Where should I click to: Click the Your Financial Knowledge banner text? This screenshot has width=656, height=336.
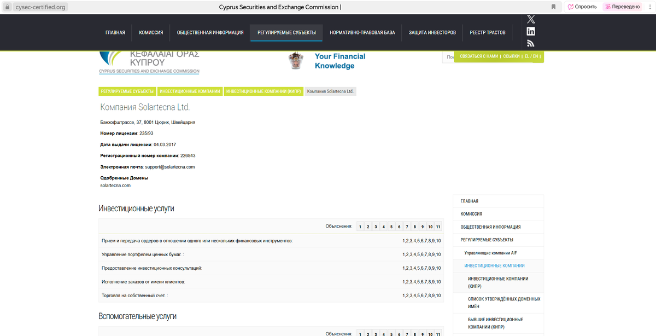pyautogui.click(x=340, y=61)
